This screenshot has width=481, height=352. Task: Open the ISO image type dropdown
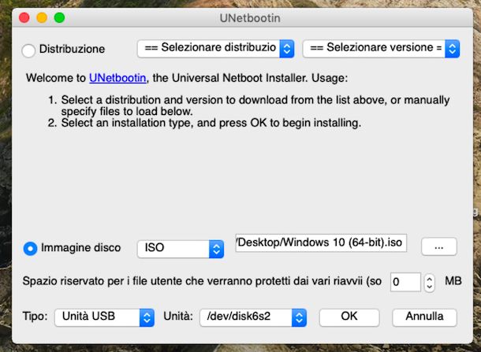181,249
